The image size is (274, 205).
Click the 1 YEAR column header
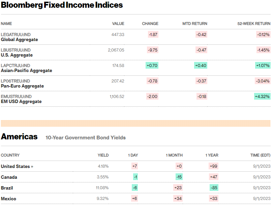point(212,155)
